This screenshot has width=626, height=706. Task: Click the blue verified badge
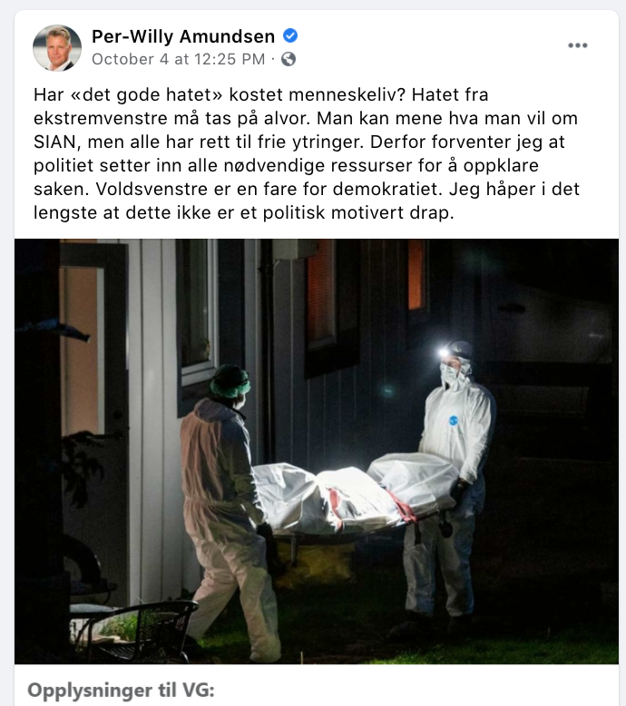(x=290, y=35)
